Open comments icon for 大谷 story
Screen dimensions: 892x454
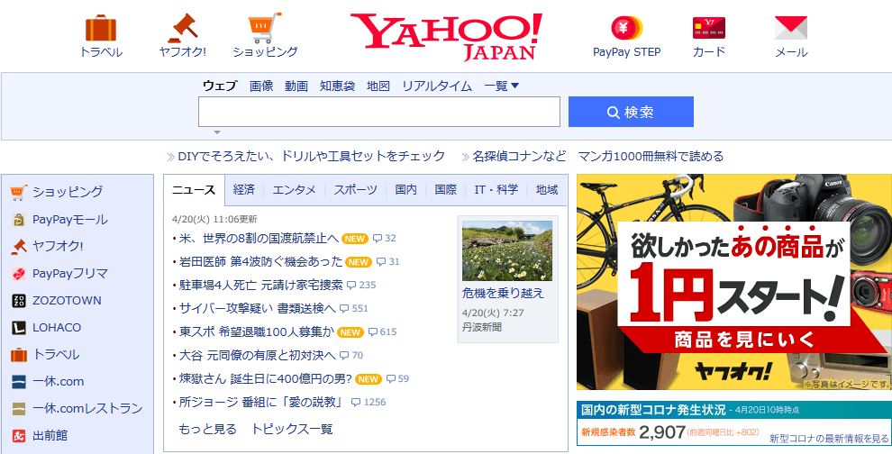pyautogui.click(x=344, y=356)
